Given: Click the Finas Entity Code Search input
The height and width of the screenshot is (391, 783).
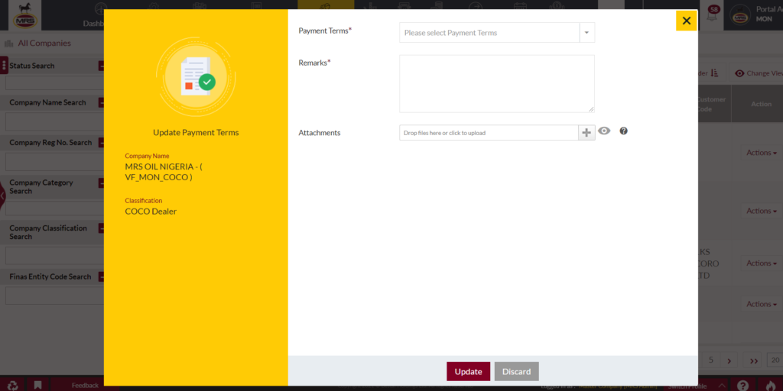Looking at the screenshot, I should point(54,296).
